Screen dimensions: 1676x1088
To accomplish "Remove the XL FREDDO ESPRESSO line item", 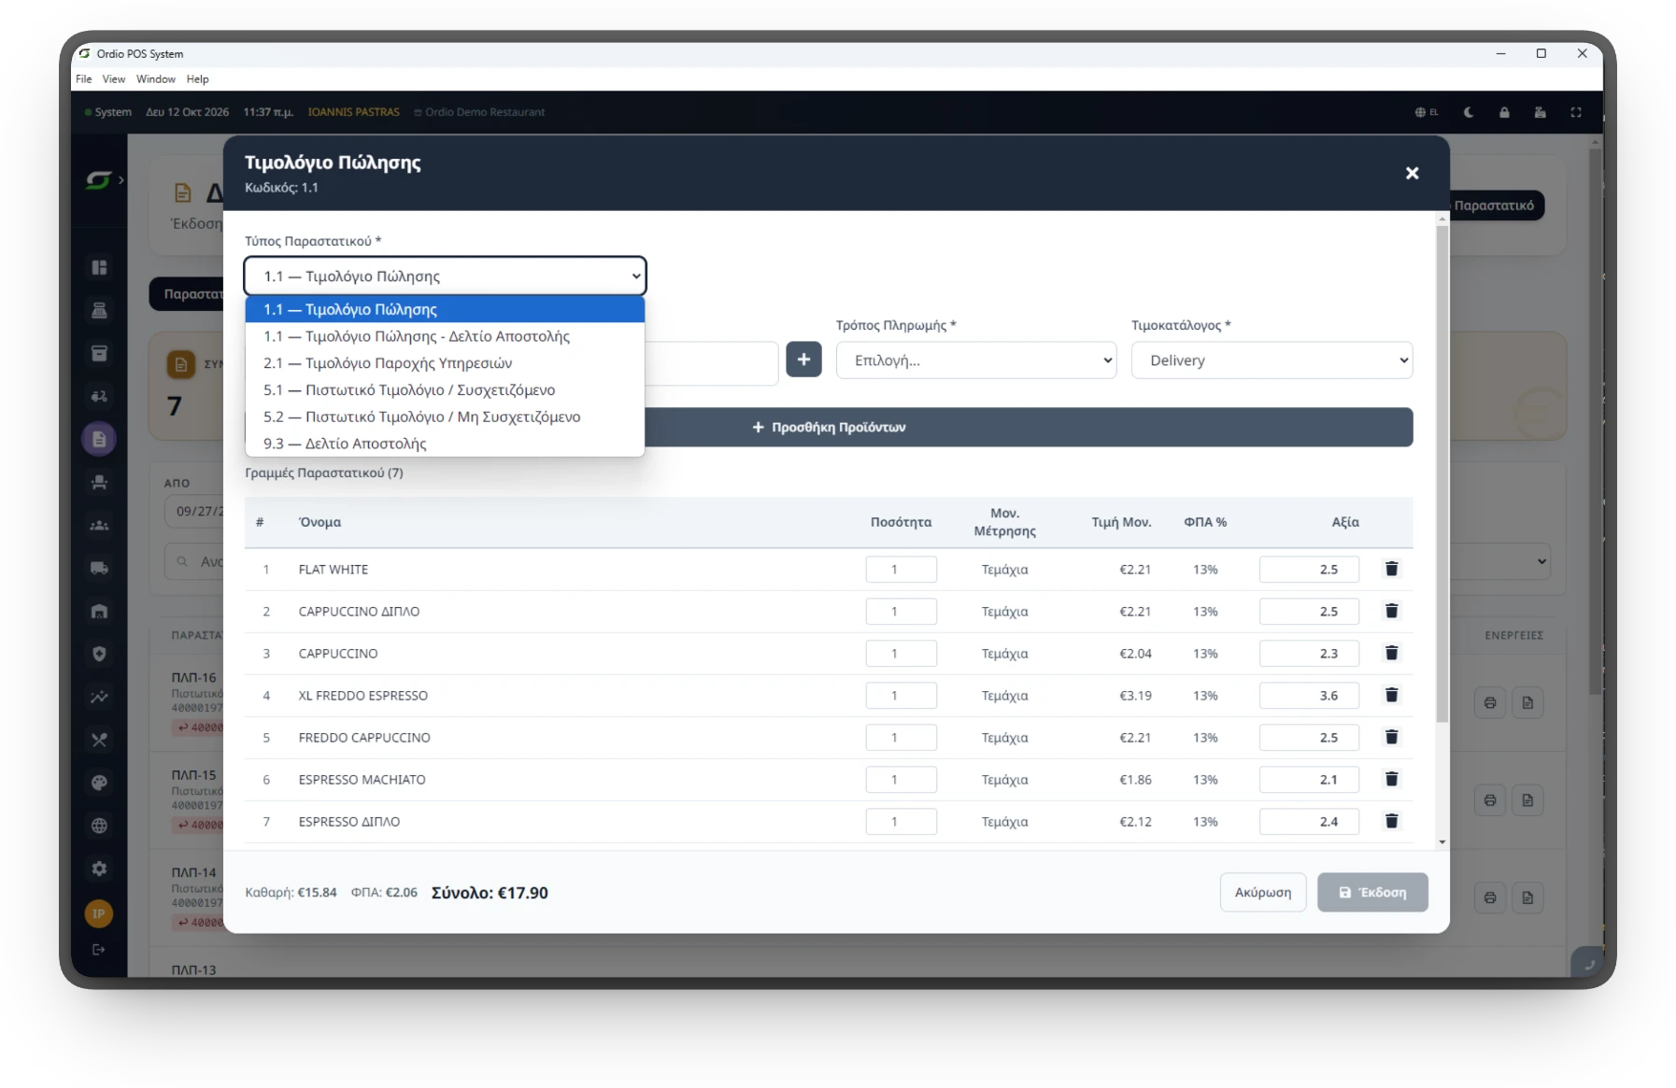I will click(x=1391, y=695).
